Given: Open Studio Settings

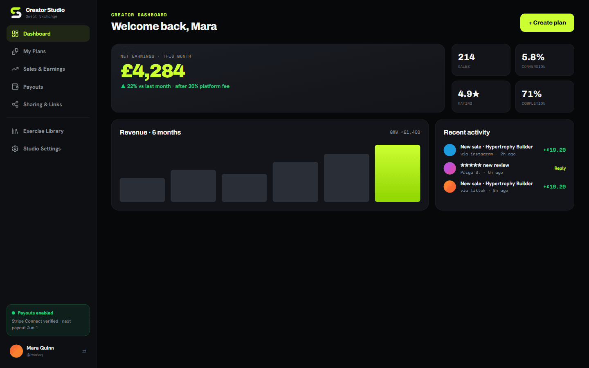Looking at the screenshot, I should click(48, 148).
